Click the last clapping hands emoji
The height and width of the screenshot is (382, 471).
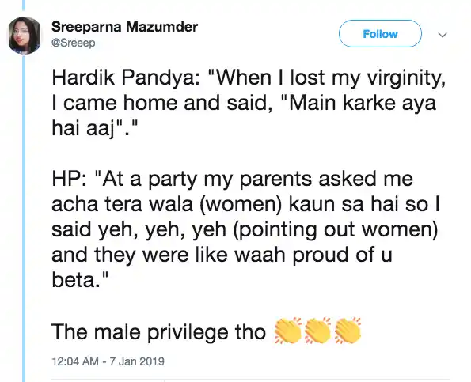348,331
